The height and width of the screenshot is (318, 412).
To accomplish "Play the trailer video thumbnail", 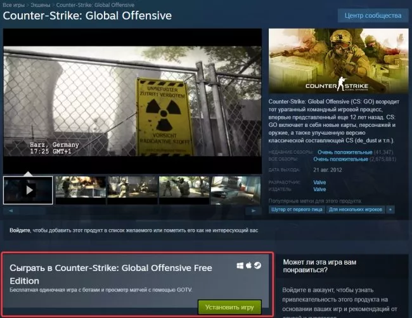I will [28, 190].
